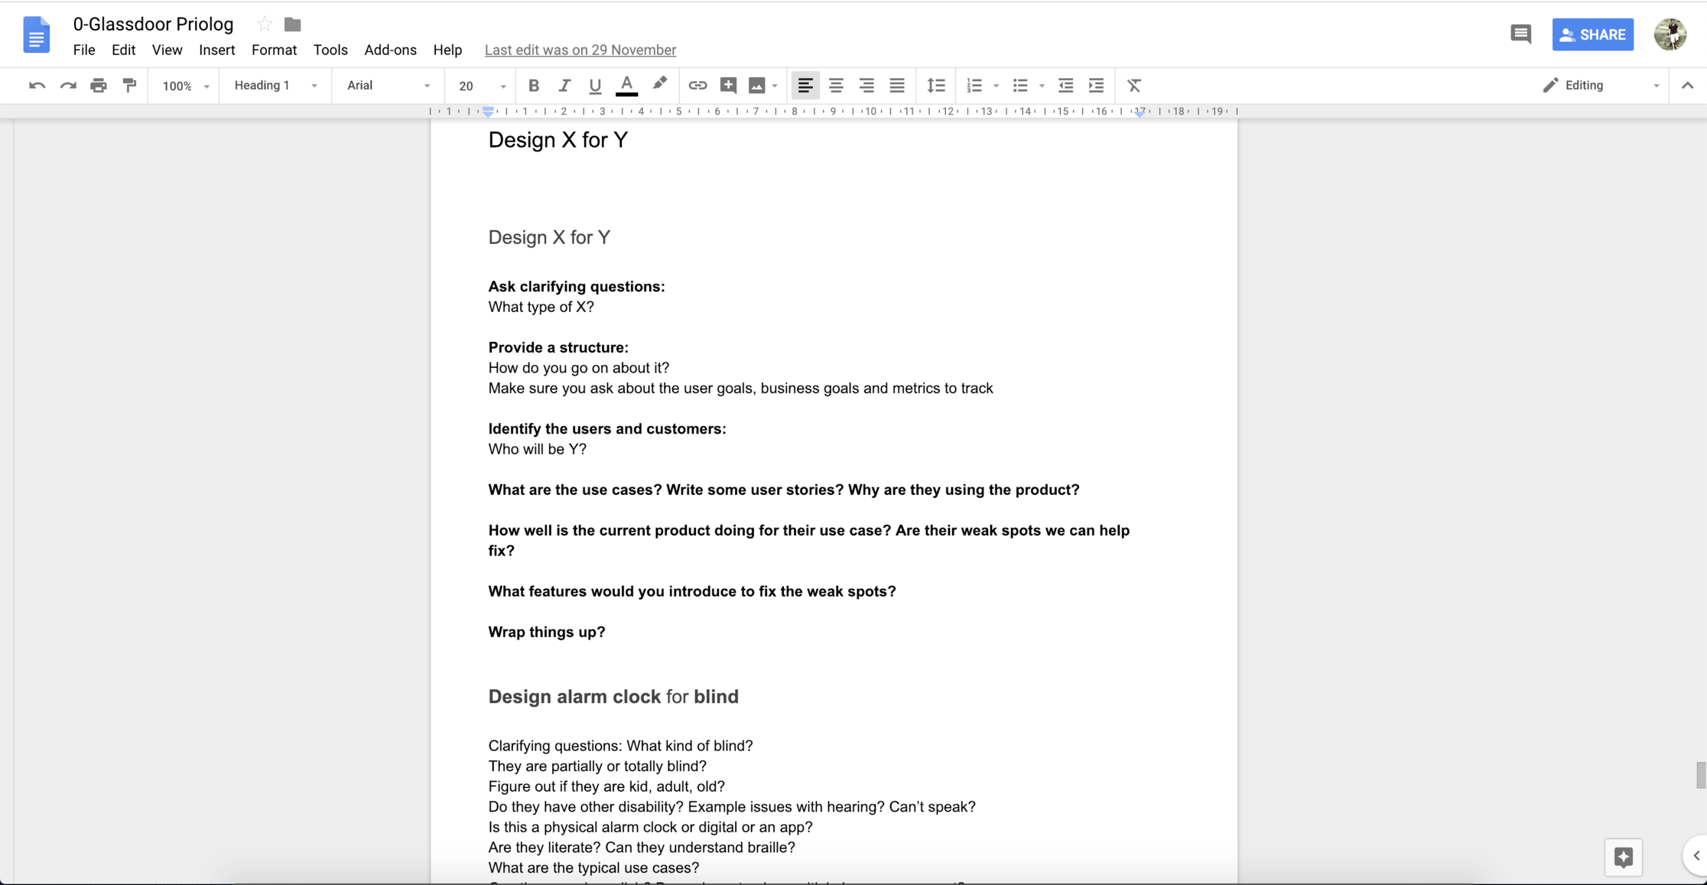The width and height of the screenshot is (1707, 885).
Task: Insert a link using link icon
Action: point(697,86)
